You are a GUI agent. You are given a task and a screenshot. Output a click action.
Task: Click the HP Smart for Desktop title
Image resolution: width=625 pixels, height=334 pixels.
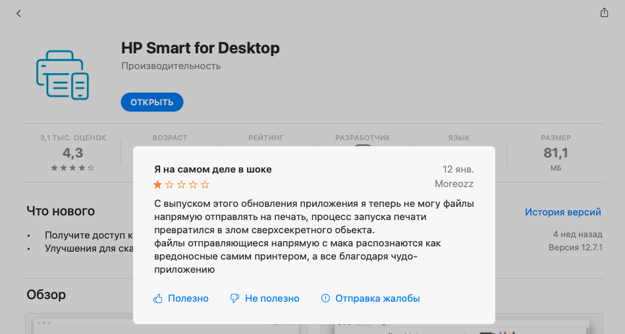[200, 48]
